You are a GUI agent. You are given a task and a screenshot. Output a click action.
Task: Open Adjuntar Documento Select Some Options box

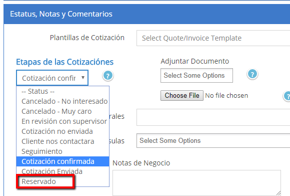(x=196, y=76)
